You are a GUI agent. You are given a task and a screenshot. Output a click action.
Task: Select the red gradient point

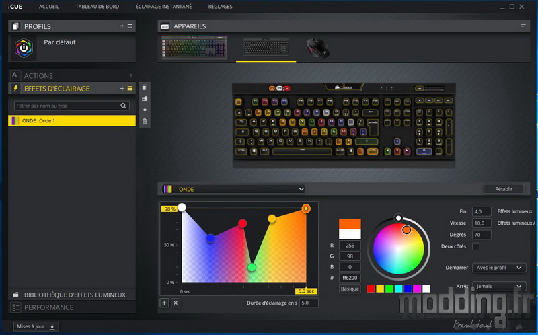[x=243, y=224]
